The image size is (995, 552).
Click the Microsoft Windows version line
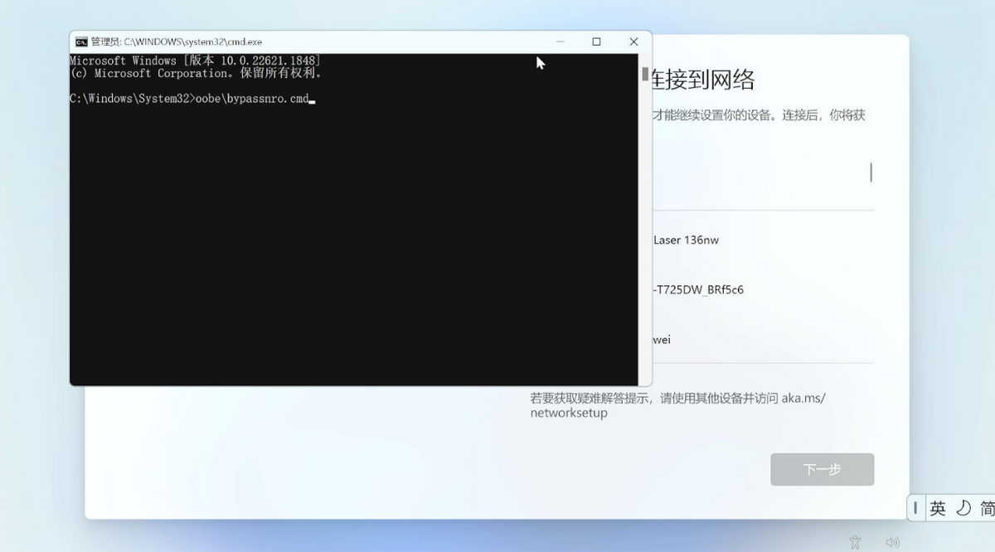click(x=195, y=61)
